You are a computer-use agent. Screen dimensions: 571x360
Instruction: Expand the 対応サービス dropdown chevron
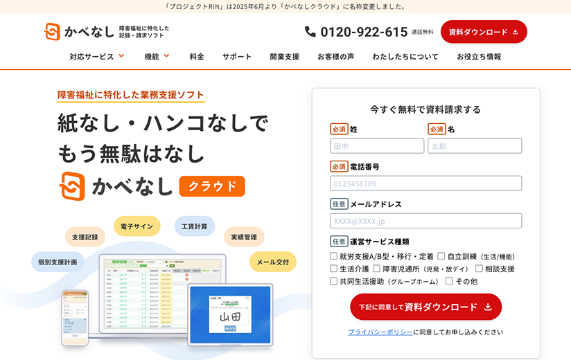(x=122, y=56)
